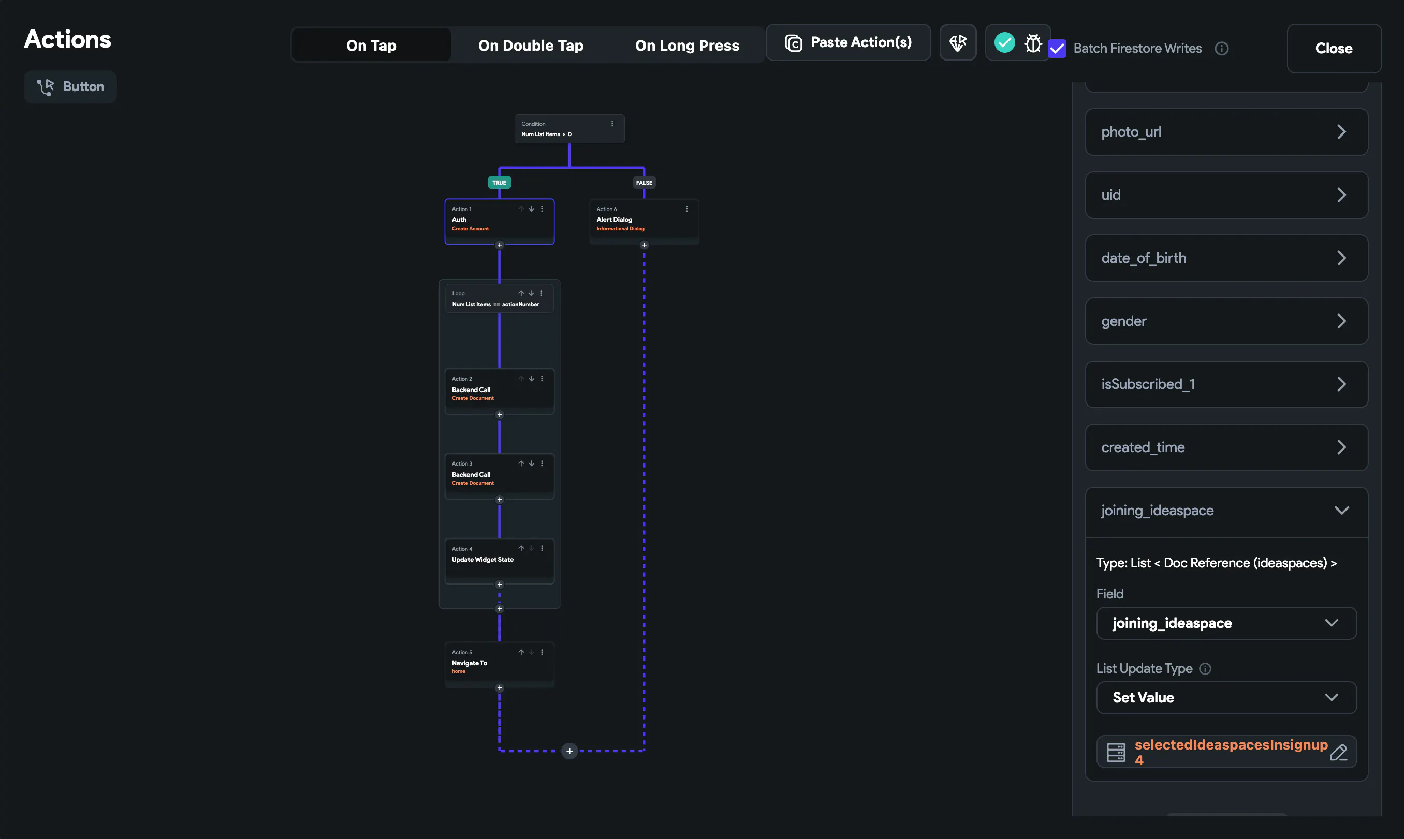Click the Close button
This screenshot has width=1404, height=839.
1334,49
